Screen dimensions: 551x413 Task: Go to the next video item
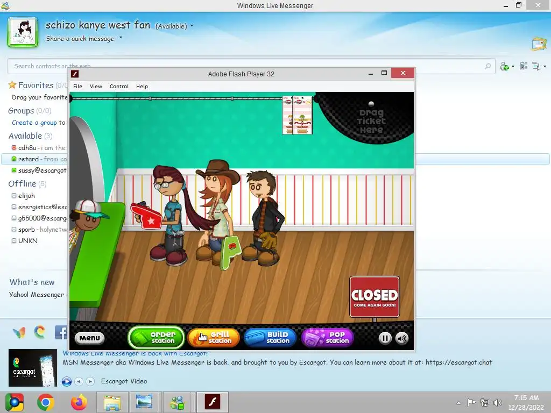pos(90,381)
